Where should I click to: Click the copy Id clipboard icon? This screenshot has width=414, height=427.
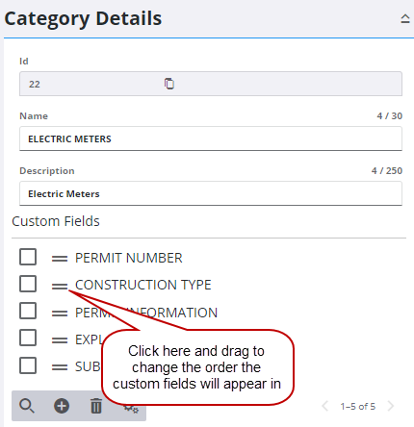pyautogui.click(x=169, y=84)
